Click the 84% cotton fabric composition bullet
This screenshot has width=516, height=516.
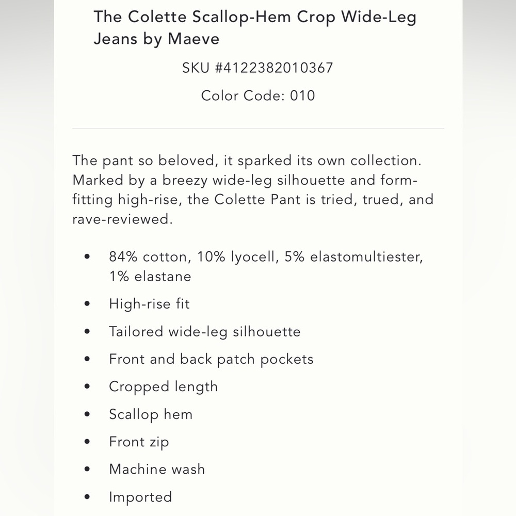(266, 267)
